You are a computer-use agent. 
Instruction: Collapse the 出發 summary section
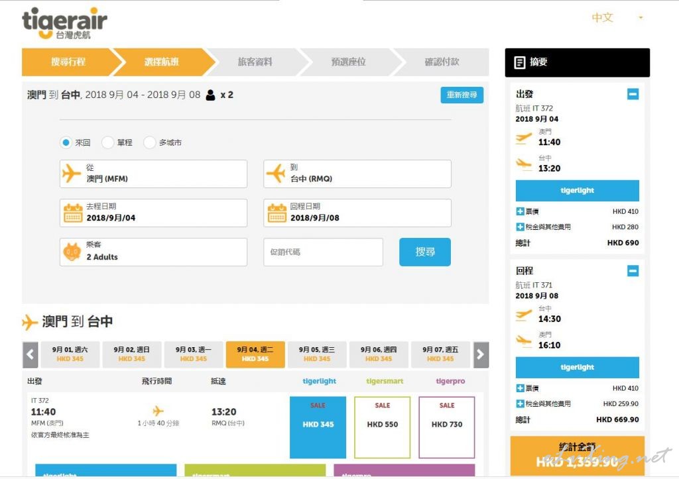pyautogui.click(x=633, y=94)
